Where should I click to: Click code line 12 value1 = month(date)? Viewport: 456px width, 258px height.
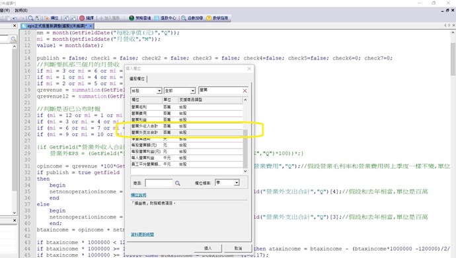pos(70,46)
